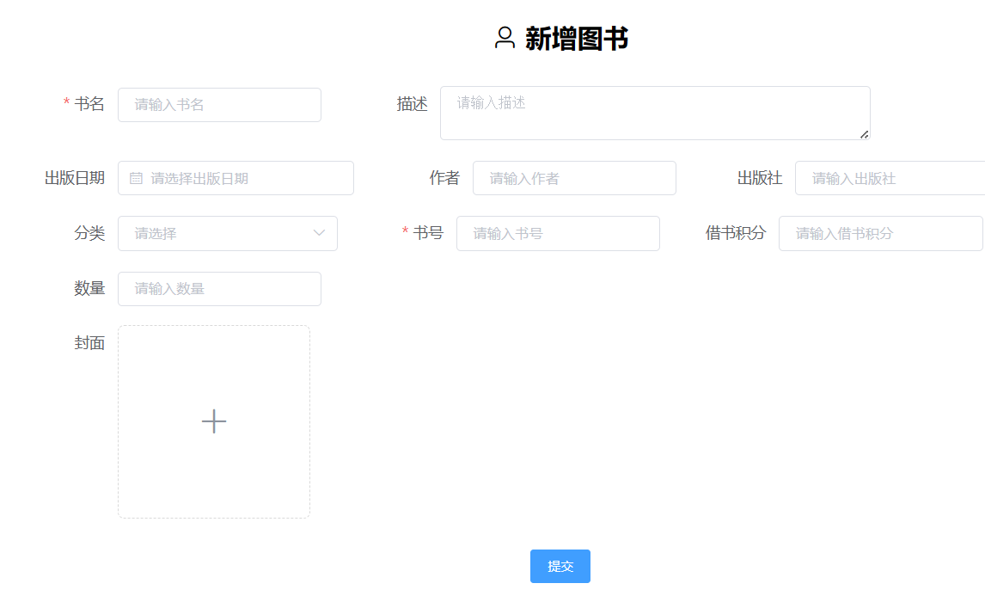This screenshot has height=608, width=985.
Task: Click the 作者 label
Action: tap(444, 178)
